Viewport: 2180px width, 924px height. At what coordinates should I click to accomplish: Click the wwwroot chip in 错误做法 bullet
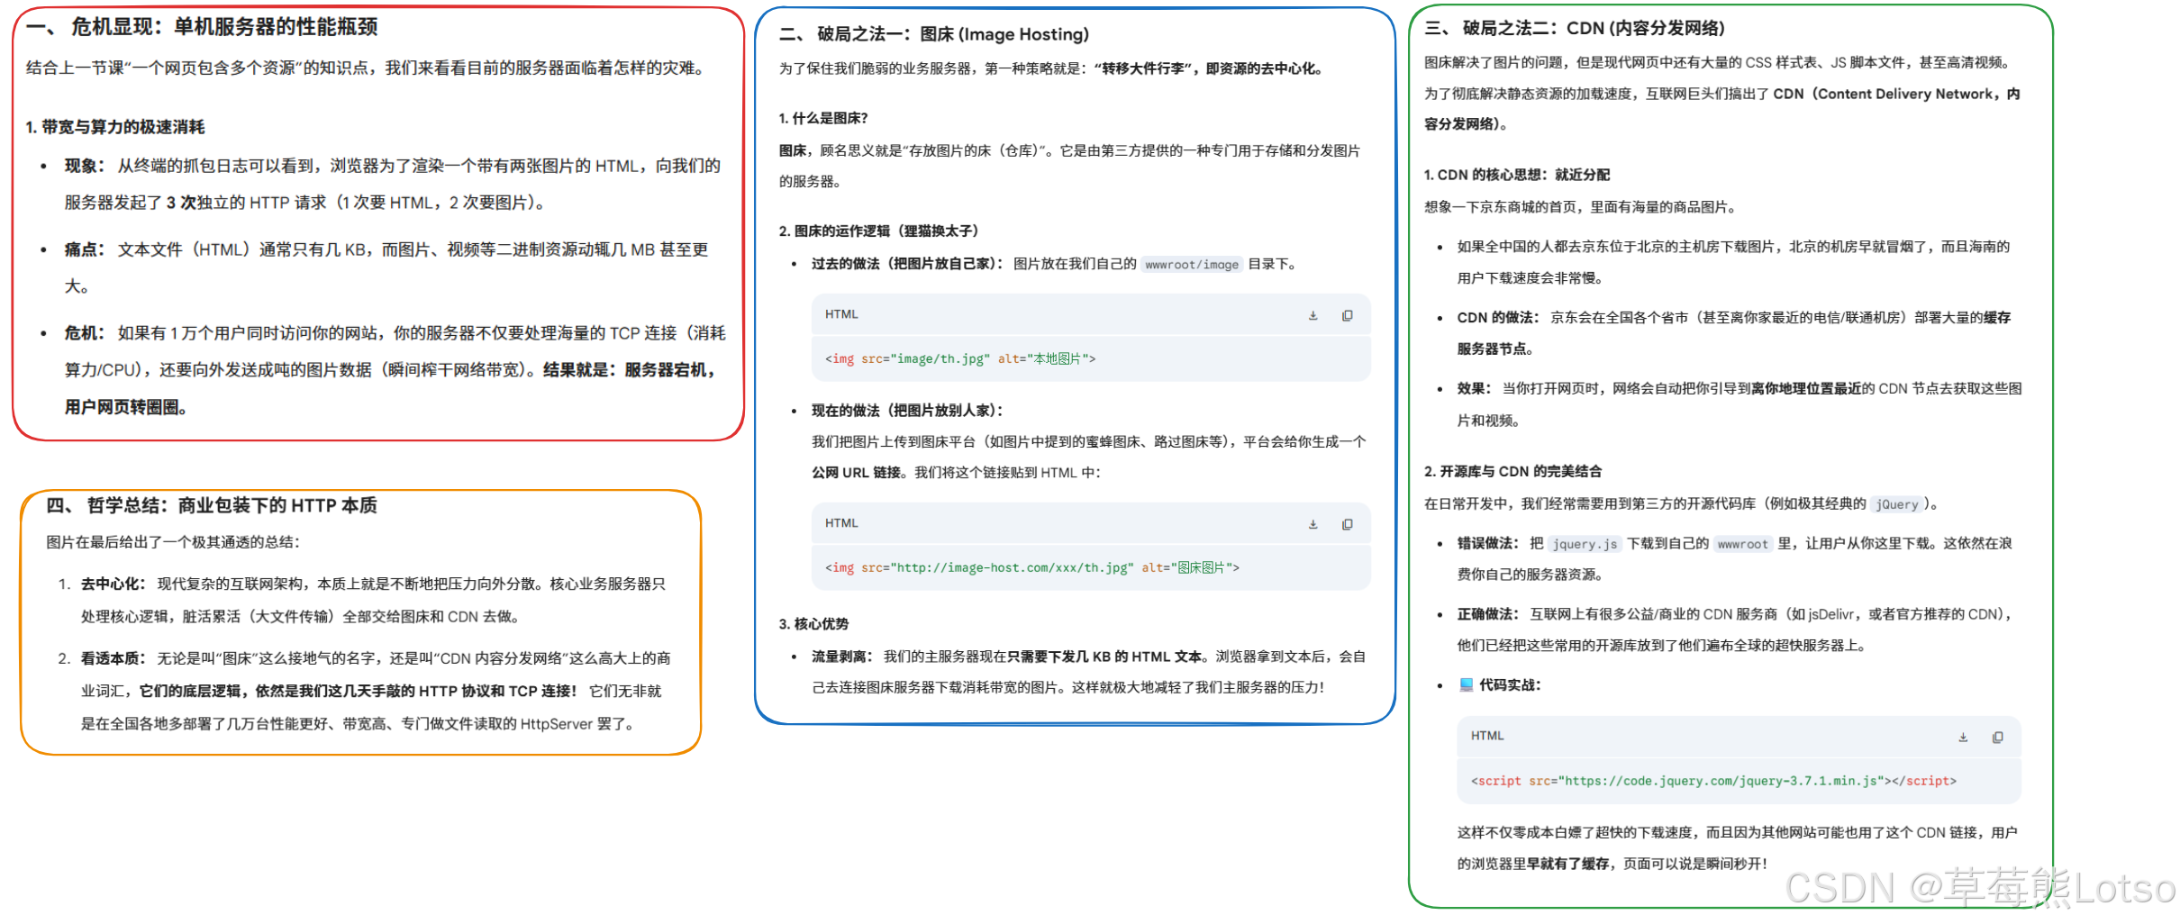[1742, 544]
